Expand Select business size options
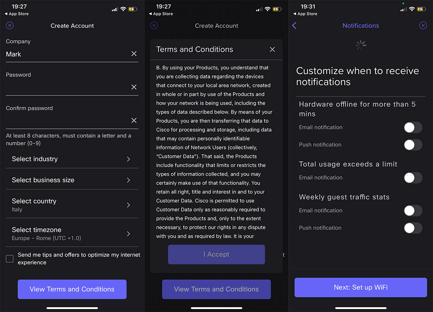The image size is (433, 312). pos(72,180)
